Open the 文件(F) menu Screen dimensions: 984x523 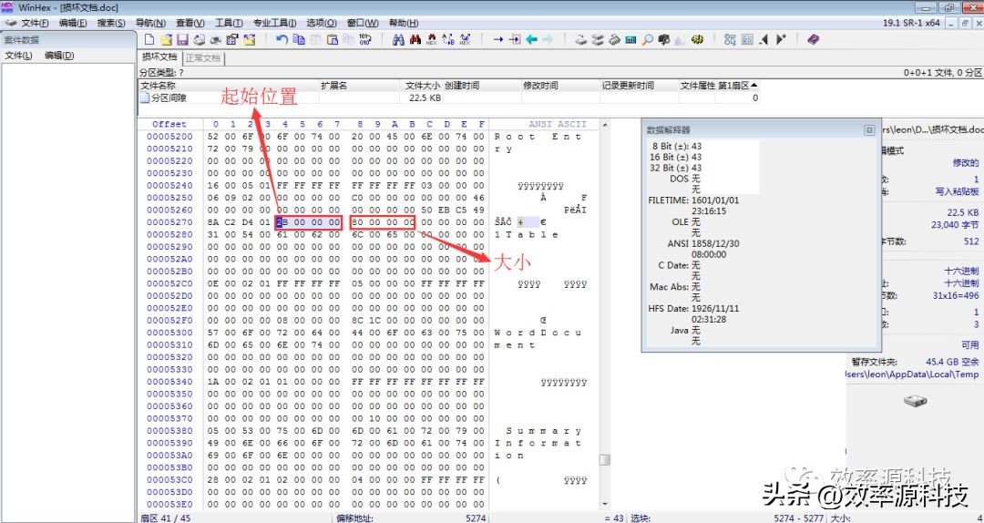36,23
